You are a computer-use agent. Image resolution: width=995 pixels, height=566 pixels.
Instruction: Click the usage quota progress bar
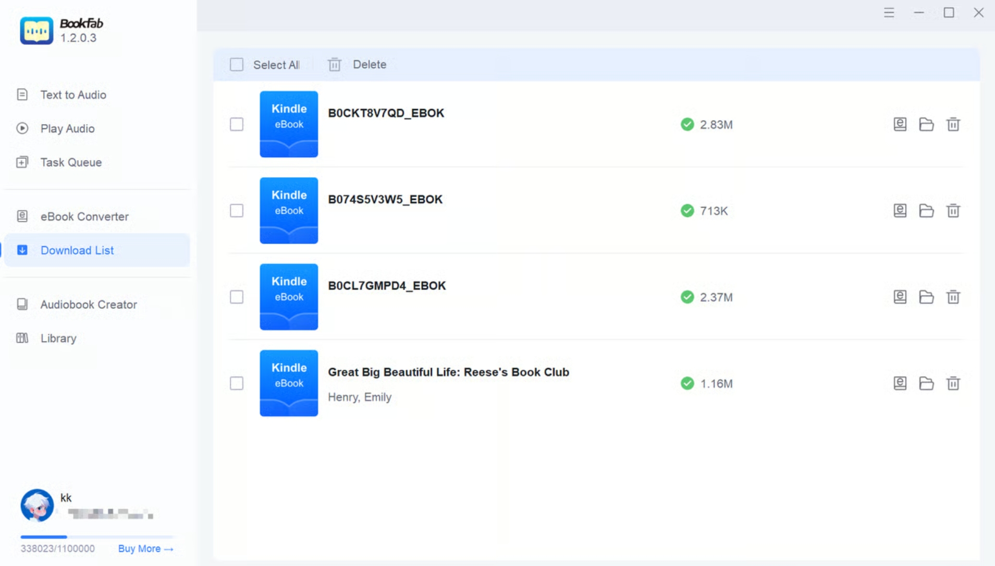[96, 536]
